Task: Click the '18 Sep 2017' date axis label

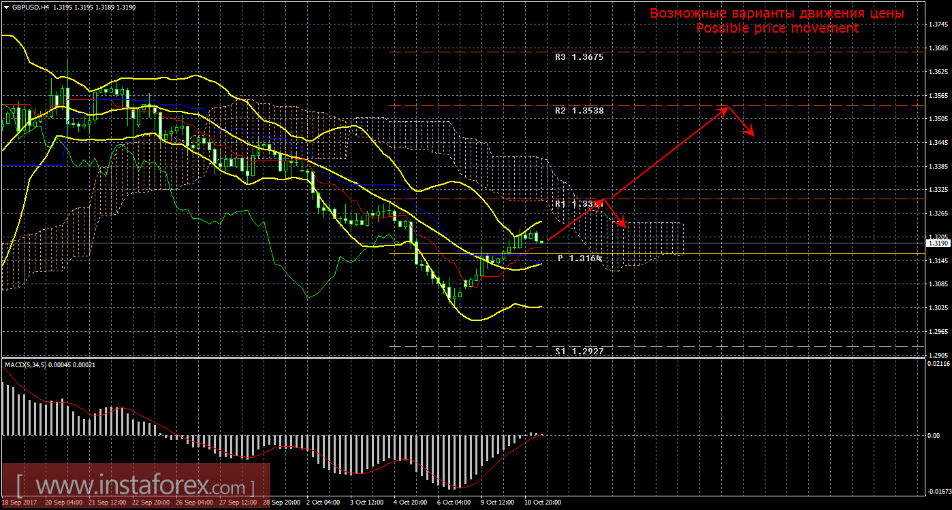Action: pyautogui.click(x=20, y=503)
